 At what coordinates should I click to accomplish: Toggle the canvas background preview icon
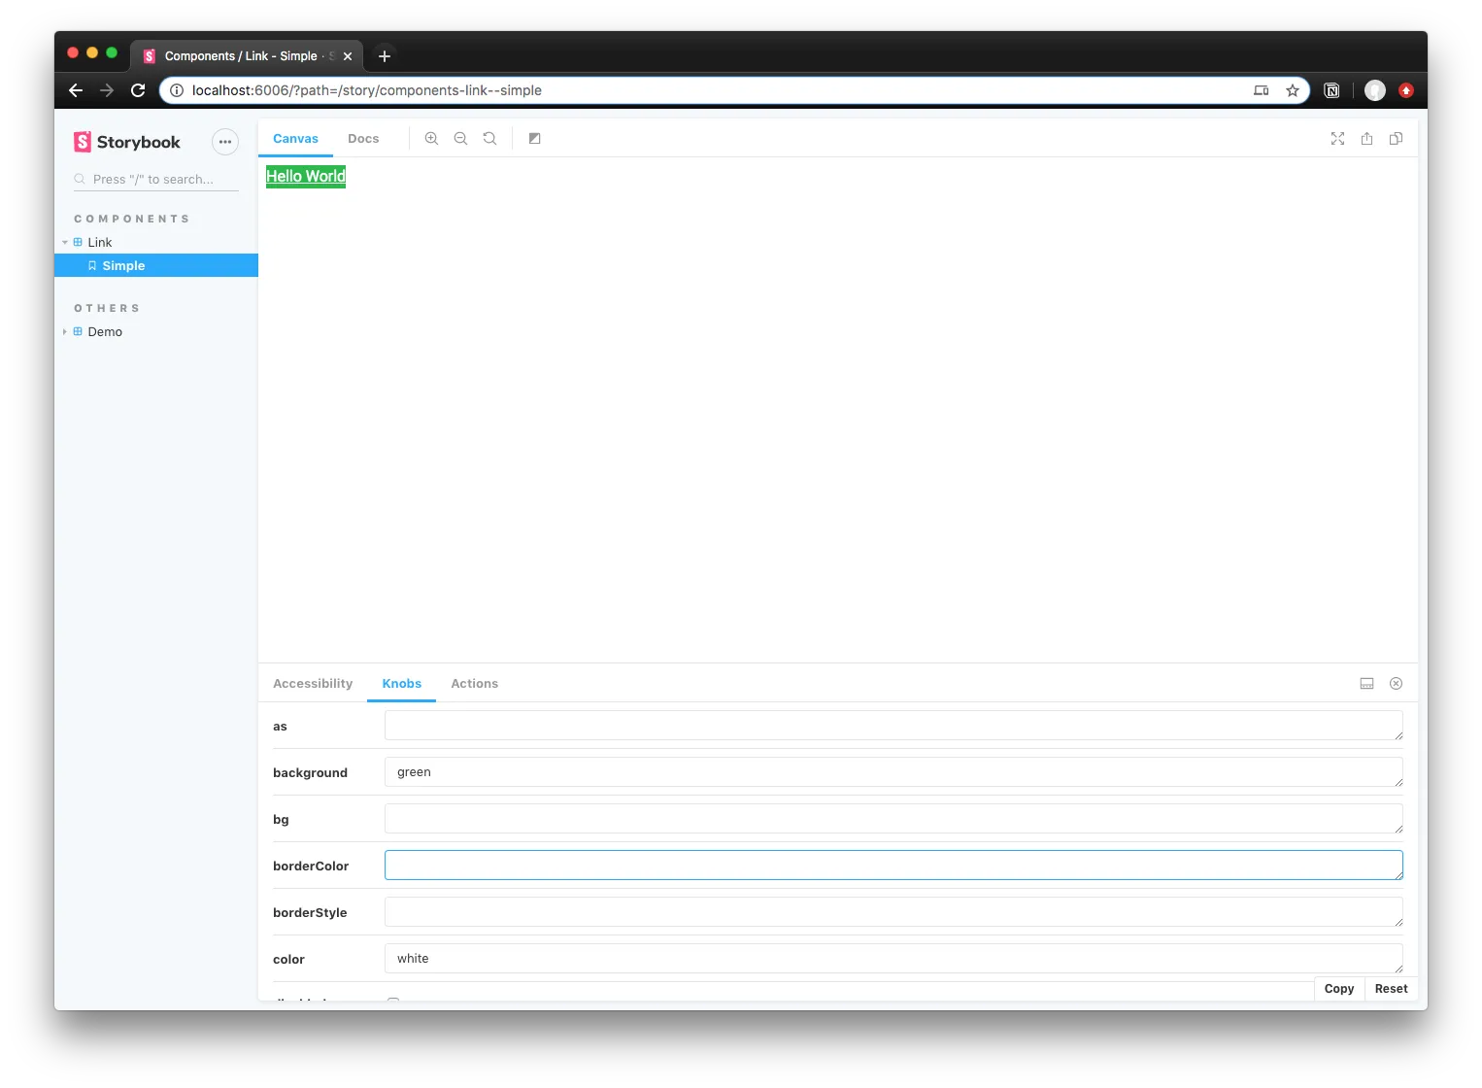pyautogui.click(x=534, y=139)
